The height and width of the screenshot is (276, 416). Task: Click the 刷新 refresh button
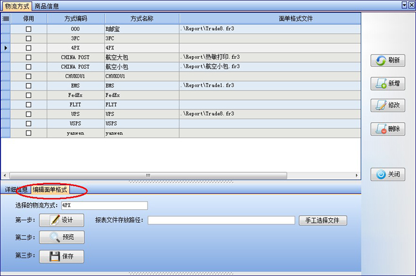click(388, 61)
